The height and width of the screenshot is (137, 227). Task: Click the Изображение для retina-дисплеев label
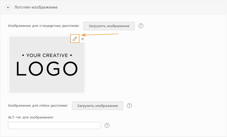(38, 106)
